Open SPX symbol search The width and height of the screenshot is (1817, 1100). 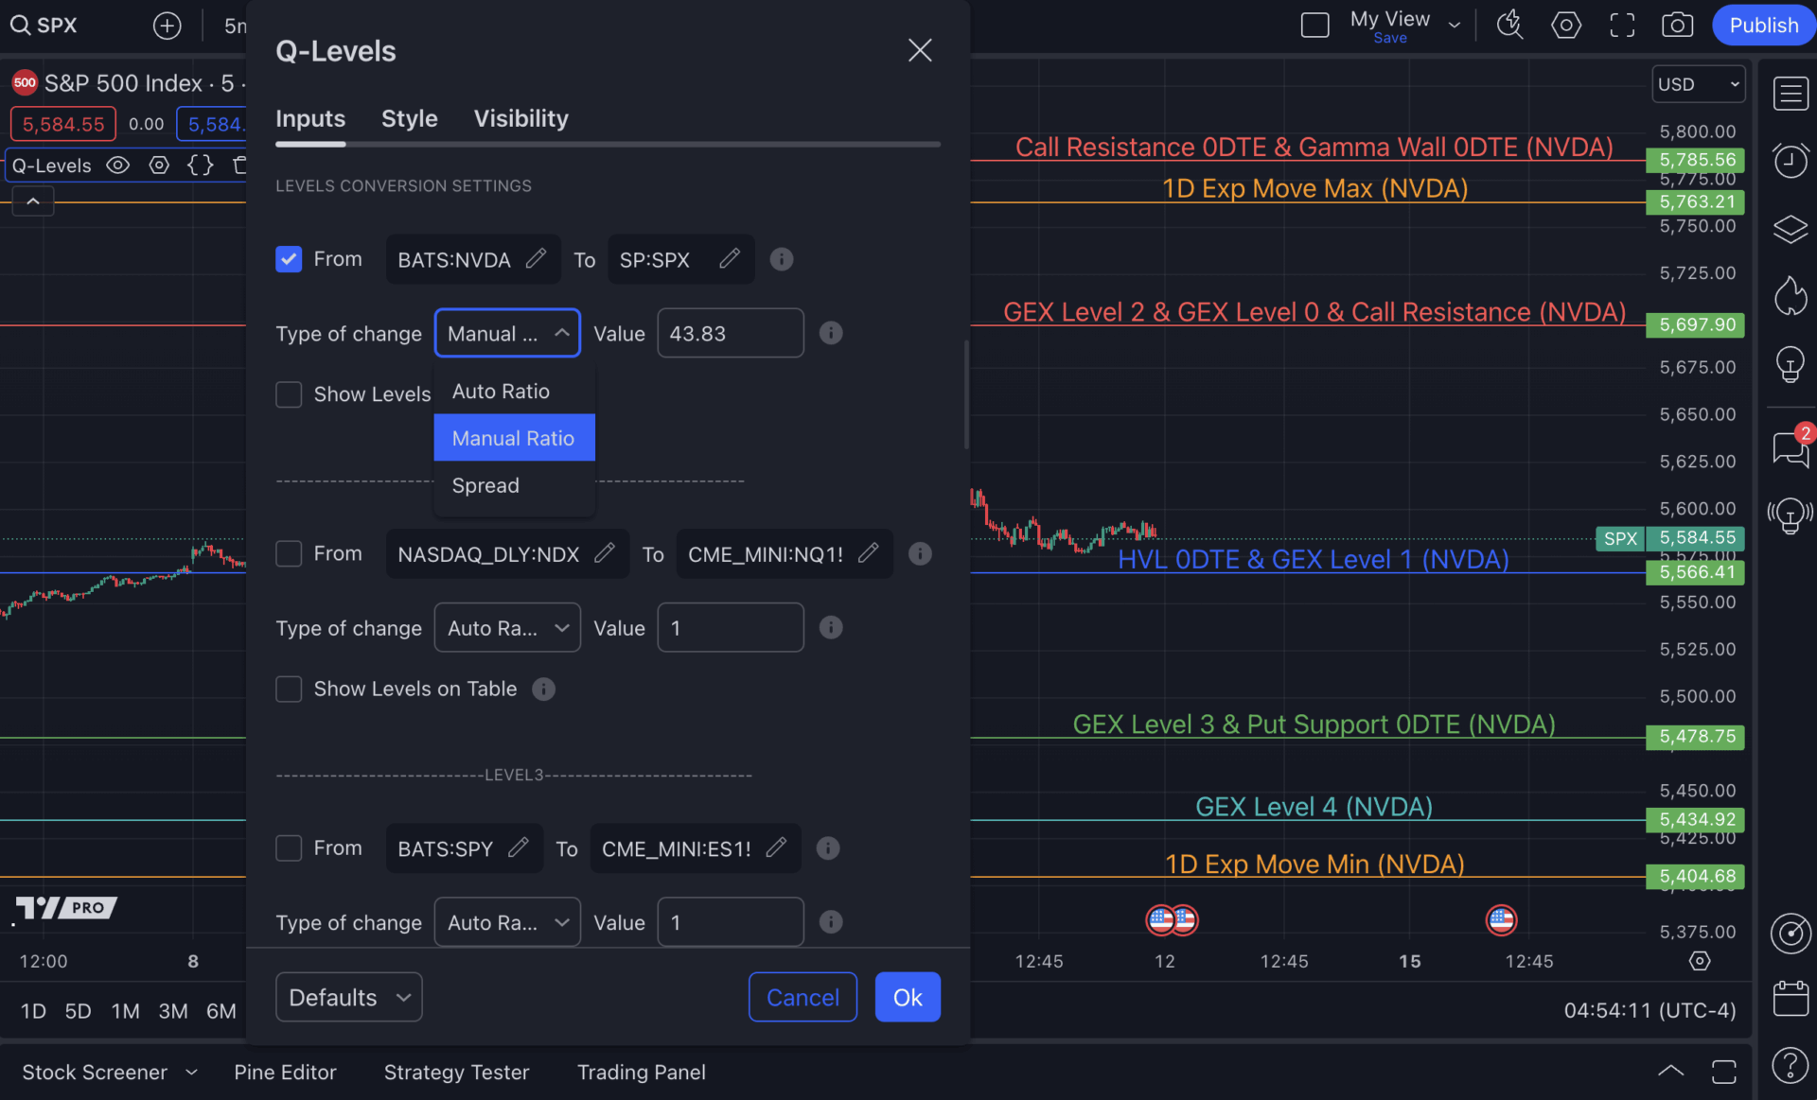[x=44, y=26]
